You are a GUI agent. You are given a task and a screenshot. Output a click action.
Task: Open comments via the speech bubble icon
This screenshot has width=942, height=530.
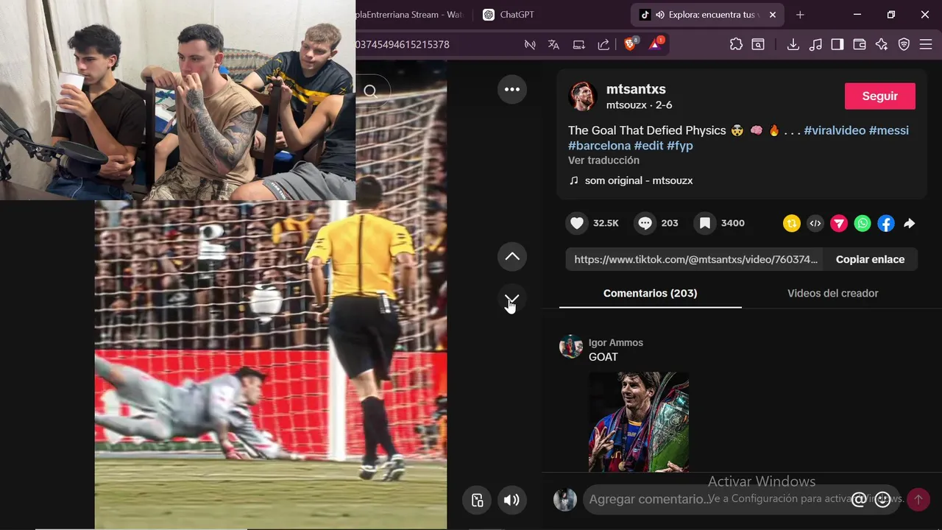tap(645, 223)
